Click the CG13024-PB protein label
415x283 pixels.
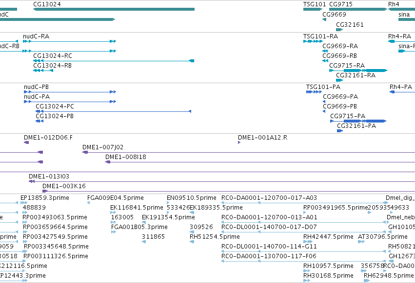pyautogui.click(x=55, y=116)
